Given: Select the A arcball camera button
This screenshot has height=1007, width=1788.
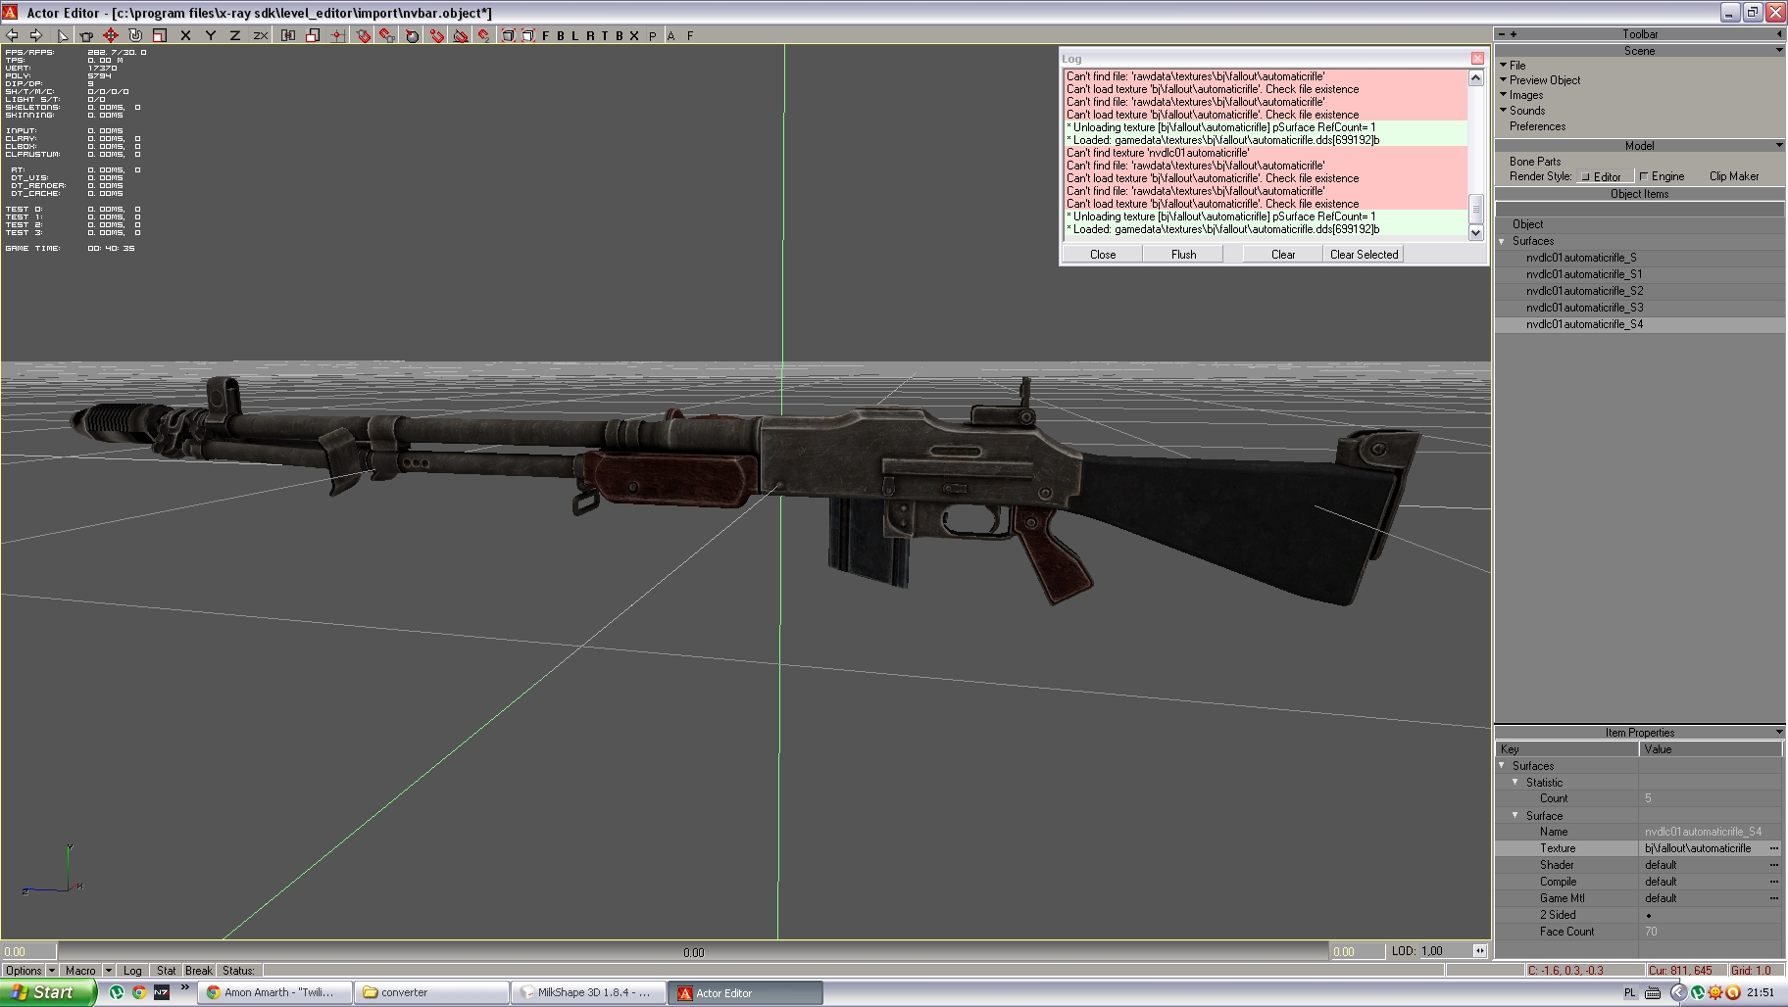Looking at the screenshot, I should 670,35.
